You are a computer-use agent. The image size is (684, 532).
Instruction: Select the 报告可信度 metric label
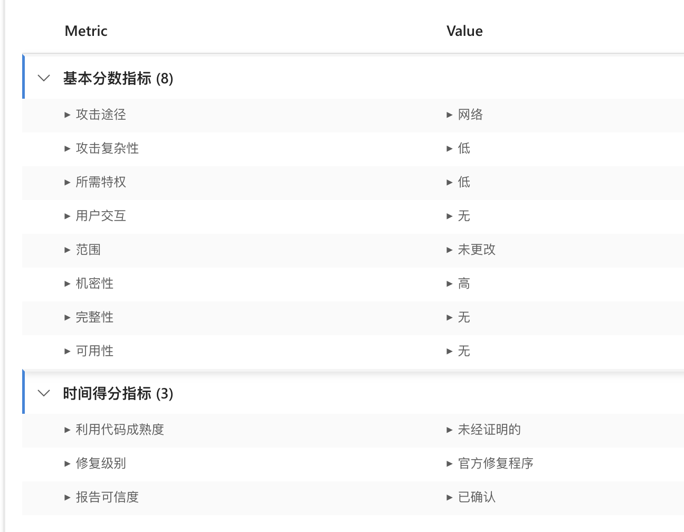(107, 497)
